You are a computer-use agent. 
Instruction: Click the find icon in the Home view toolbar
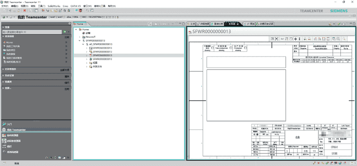(x=149, y=24)
